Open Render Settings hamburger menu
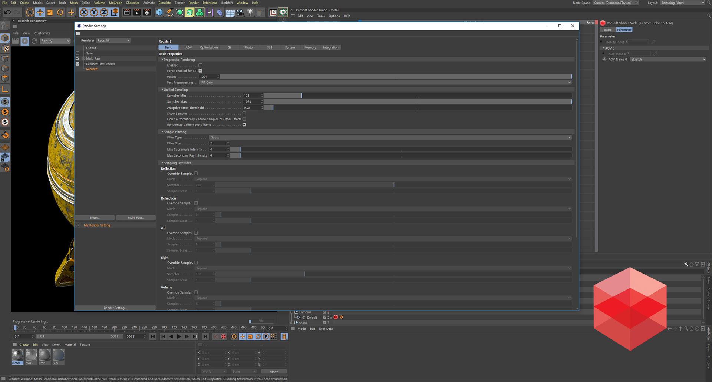712x382 pixels. point(78,33)
